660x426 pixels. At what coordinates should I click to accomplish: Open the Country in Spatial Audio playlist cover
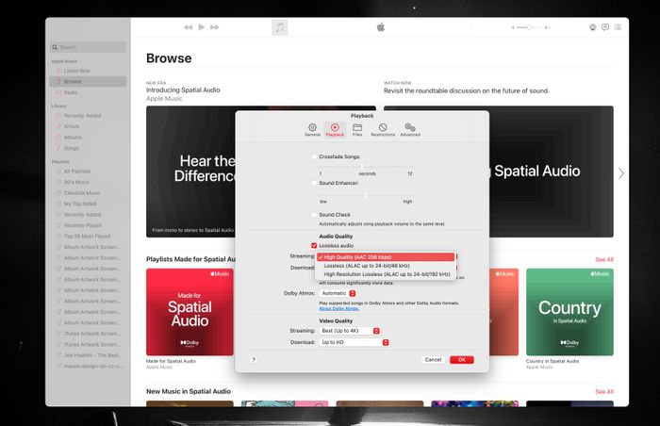pos(569,312)
